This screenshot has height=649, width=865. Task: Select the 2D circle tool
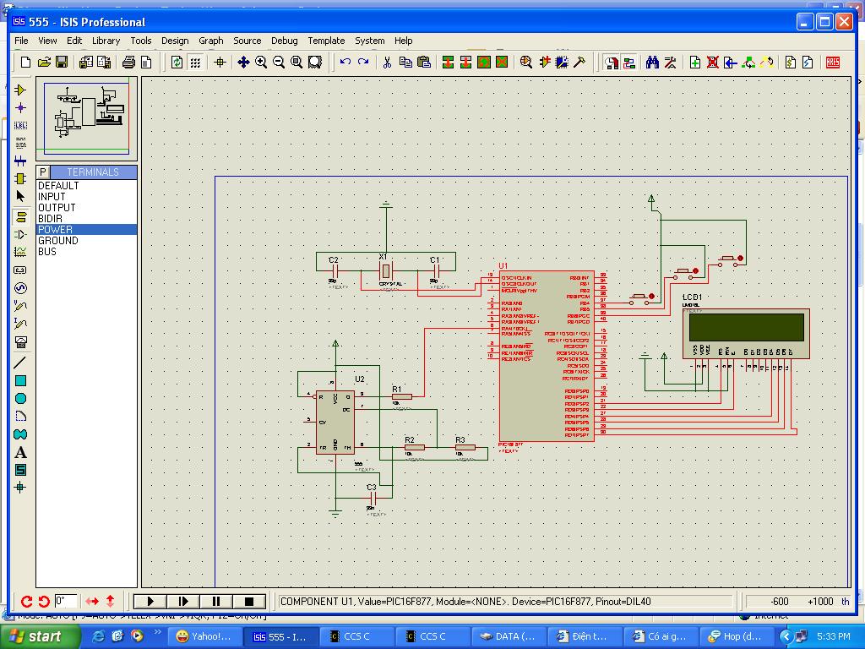tap(20, 398)
